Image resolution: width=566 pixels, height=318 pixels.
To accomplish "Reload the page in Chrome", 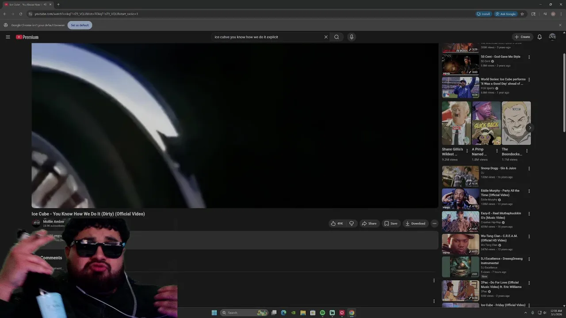I will (x=20, y=14).
